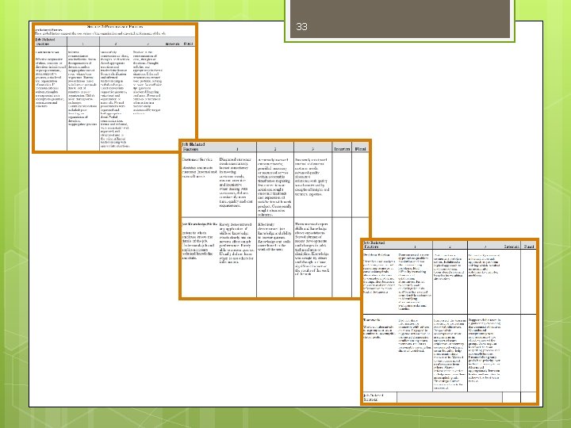Click the 'Interim' header in the middle table

click(342, 149)
